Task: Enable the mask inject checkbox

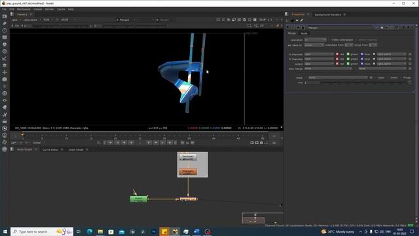Action: pos(375,77)
